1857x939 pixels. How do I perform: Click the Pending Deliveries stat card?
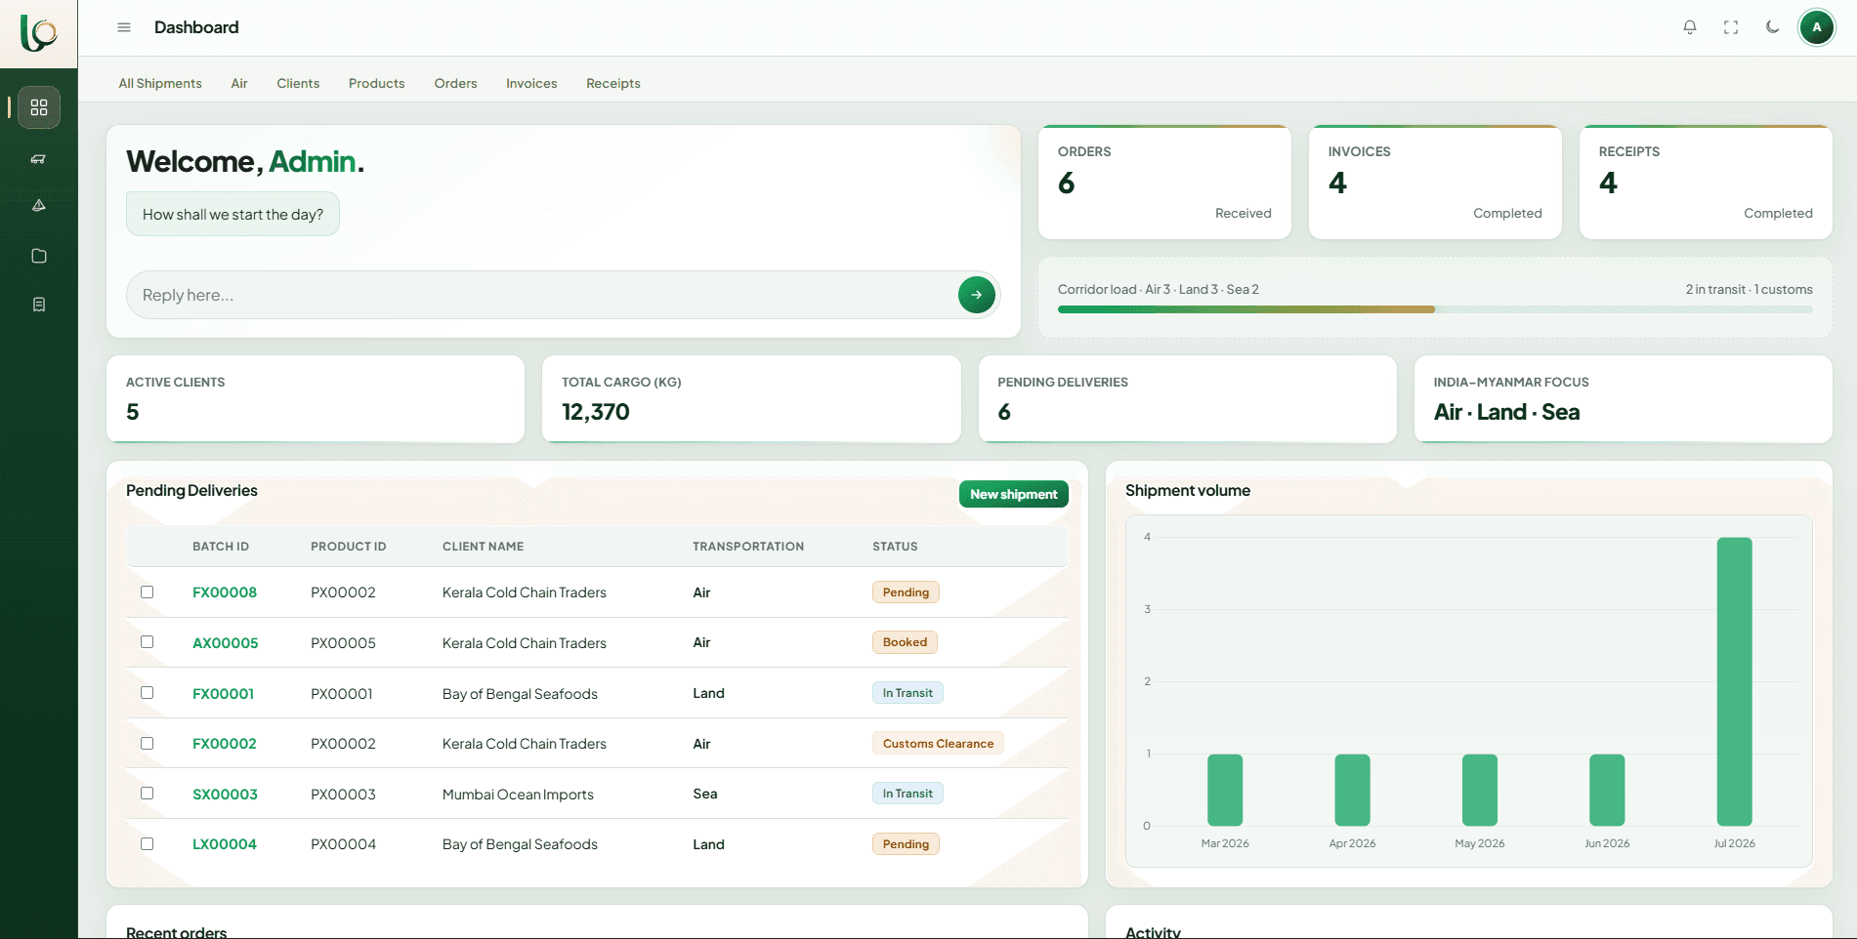point(1188,398)
